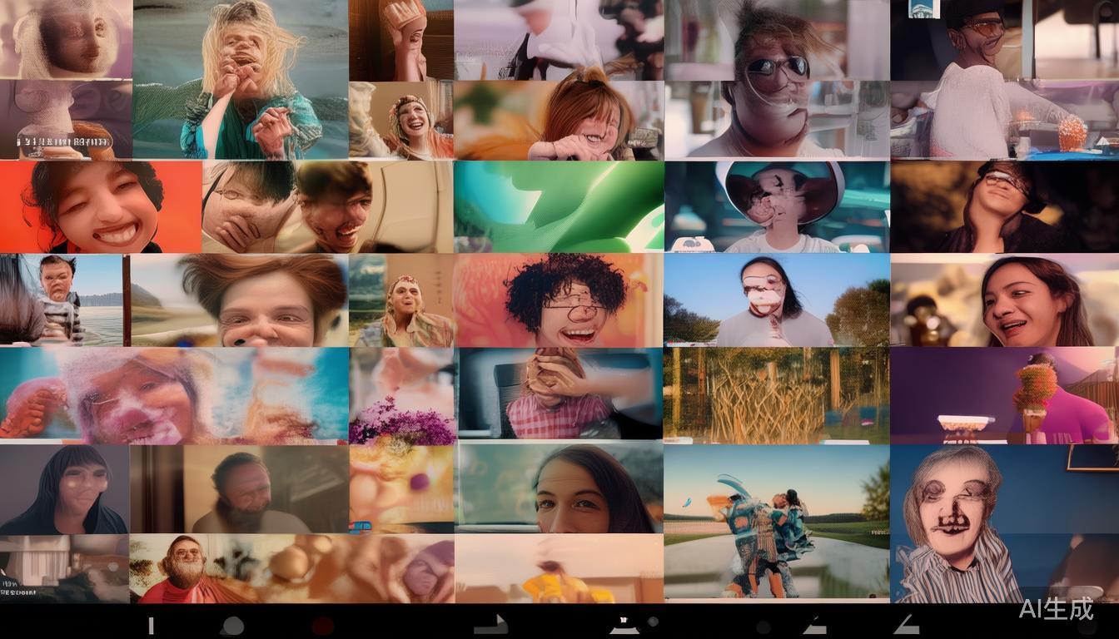
Task: Click the AI生成 watermark label
Action: [1056, 608]
